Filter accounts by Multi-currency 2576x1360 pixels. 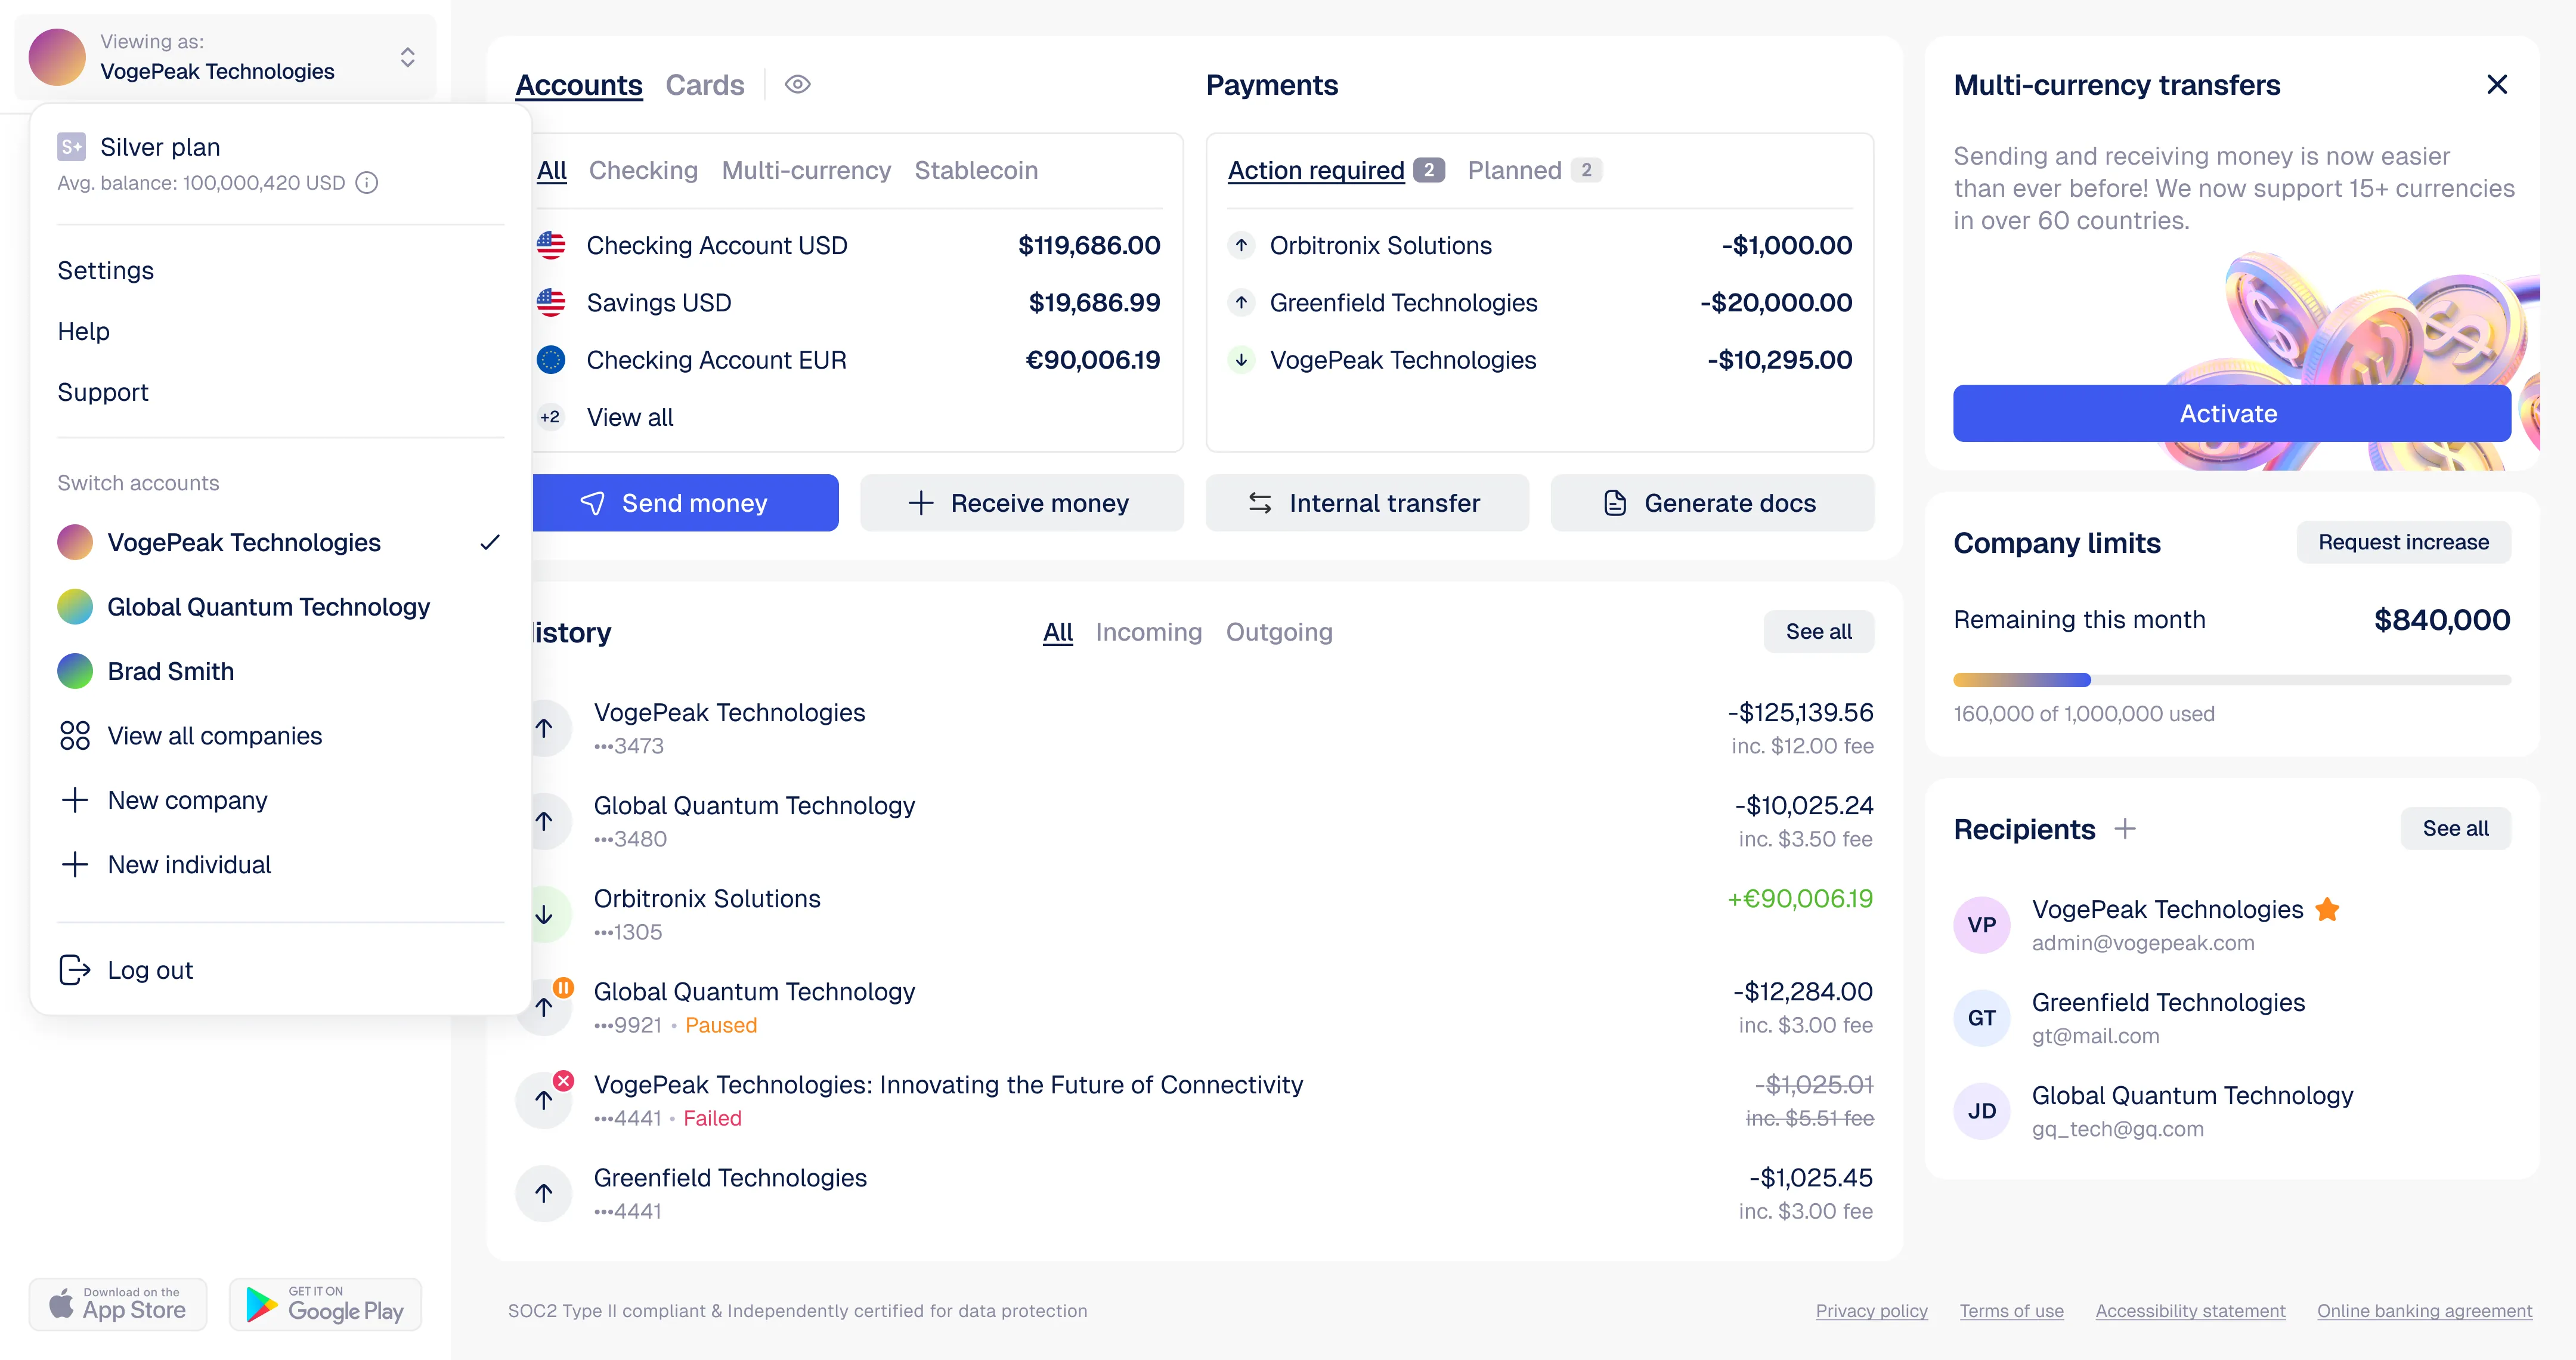pos(806,171)
